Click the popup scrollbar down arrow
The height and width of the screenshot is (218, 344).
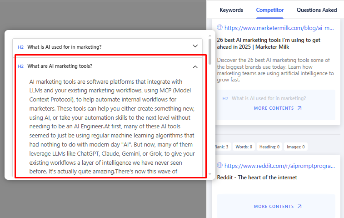pyautogui.click(x=210, y=174)
